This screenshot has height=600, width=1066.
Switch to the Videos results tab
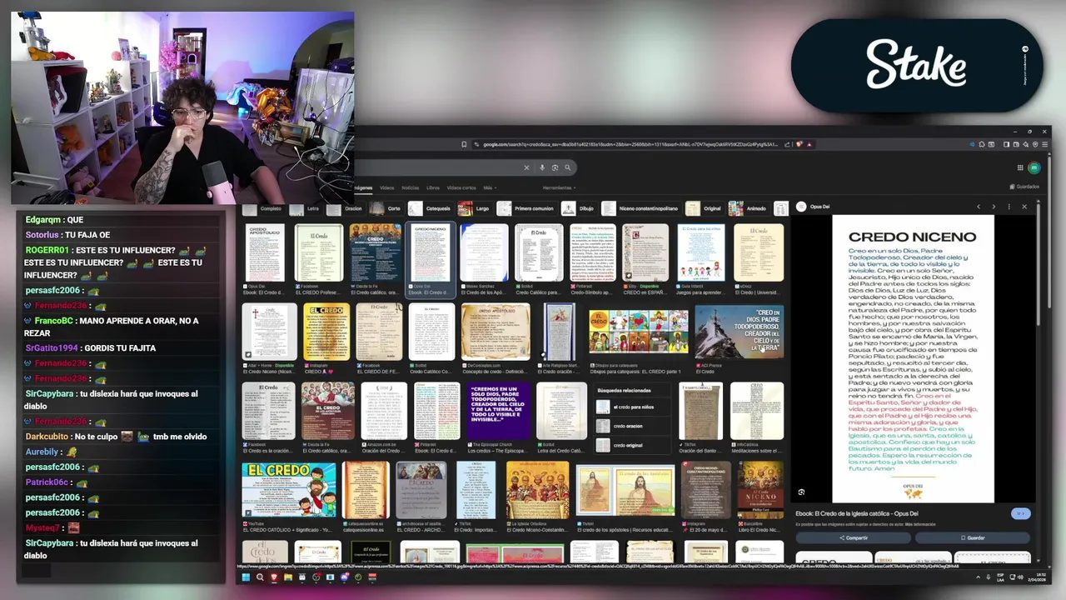387,187
